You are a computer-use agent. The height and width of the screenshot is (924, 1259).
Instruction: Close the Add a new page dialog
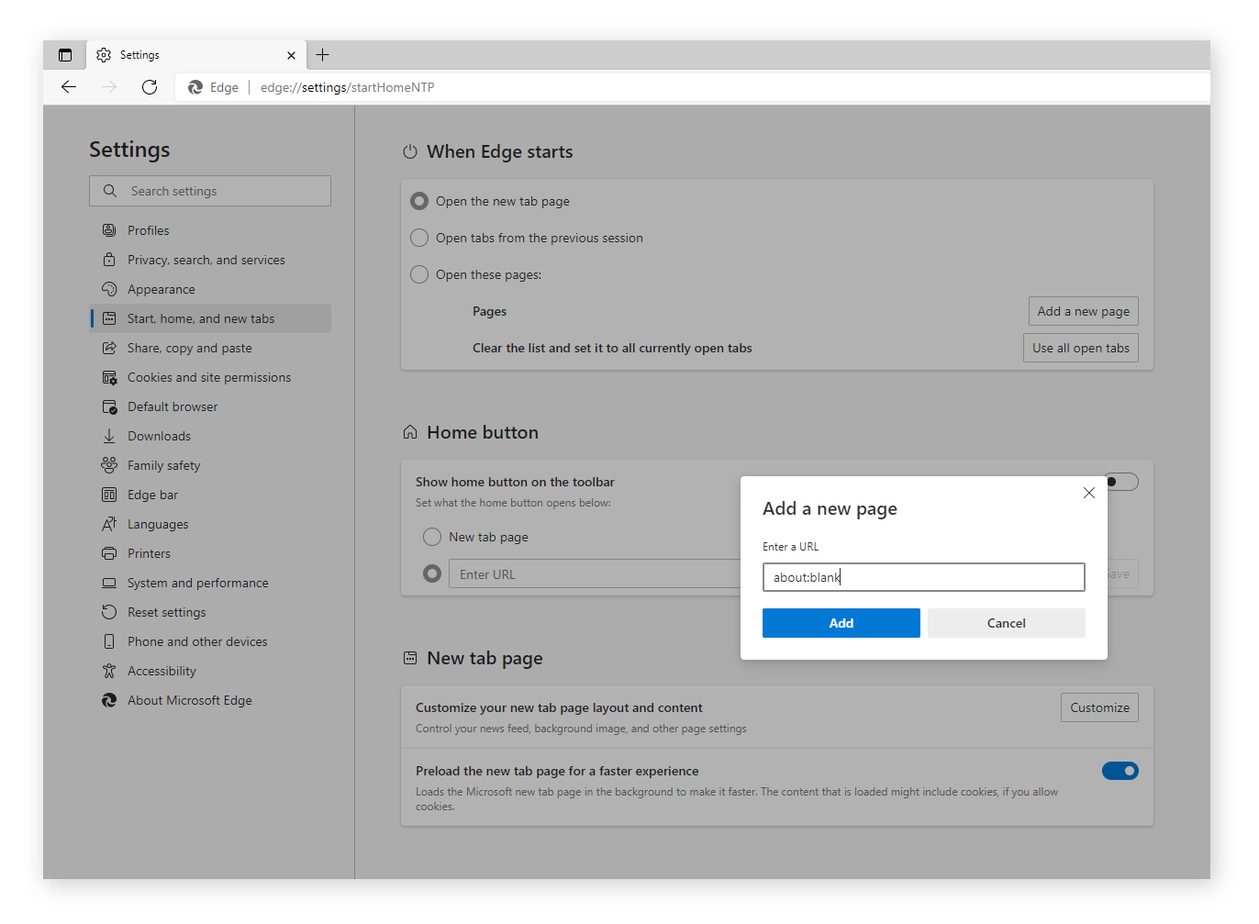point(1088,493)
